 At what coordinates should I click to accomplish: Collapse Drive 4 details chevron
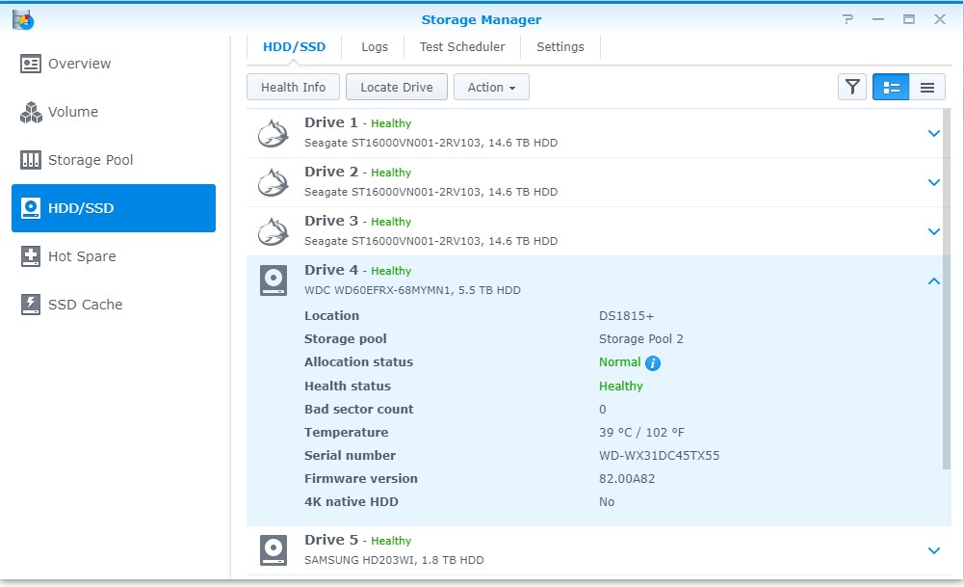click(934, 281)
